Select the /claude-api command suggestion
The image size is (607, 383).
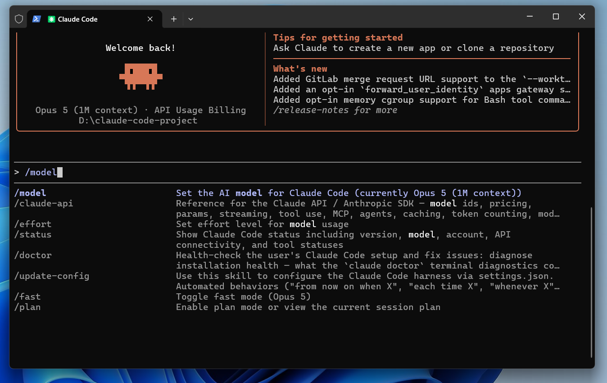pos(43,203)
